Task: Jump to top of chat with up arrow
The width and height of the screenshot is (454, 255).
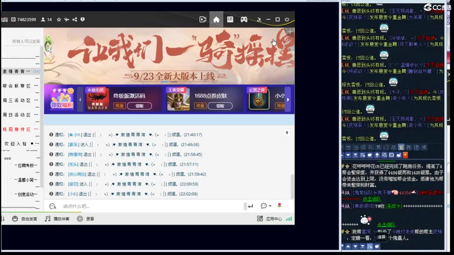Action: [287, 133]
